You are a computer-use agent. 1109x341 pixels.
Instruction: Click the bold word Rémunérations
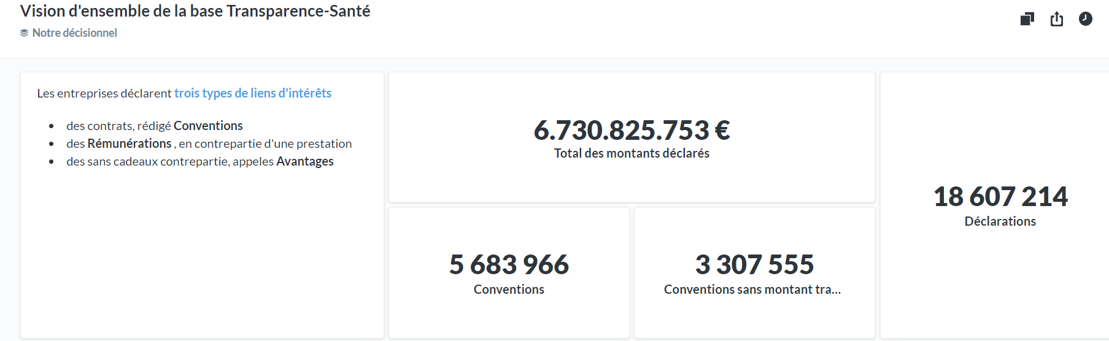click(x=129, y=144)
